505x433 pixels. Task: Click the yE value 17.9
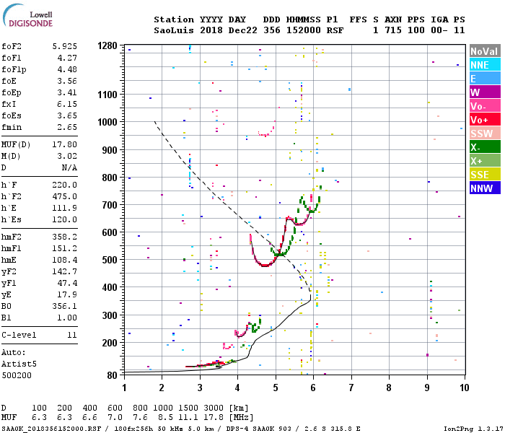pyautogui.click(x=67, y=294)
